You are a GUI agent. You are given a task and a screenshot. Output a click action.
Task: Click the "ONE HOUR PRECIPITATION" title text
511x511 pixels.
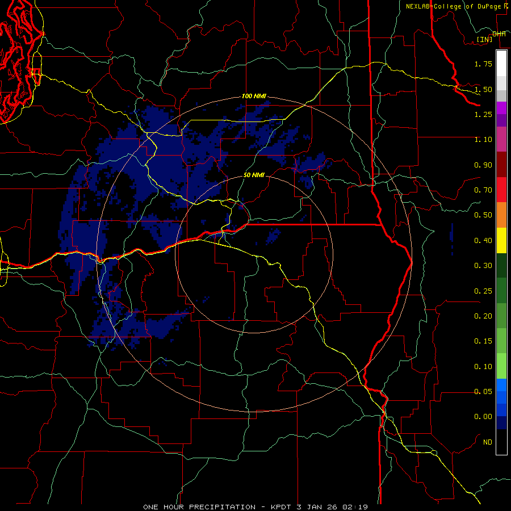(199, 507)
